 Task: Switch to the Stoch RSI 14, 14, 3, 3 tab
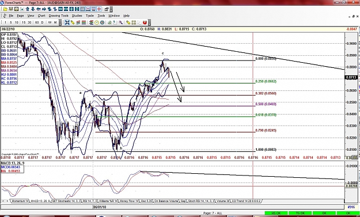[202, 201]
